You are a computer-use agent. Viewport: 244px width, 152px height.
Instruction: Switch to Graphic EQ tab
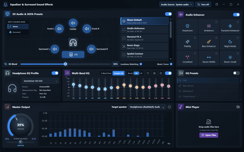[119, 73]
